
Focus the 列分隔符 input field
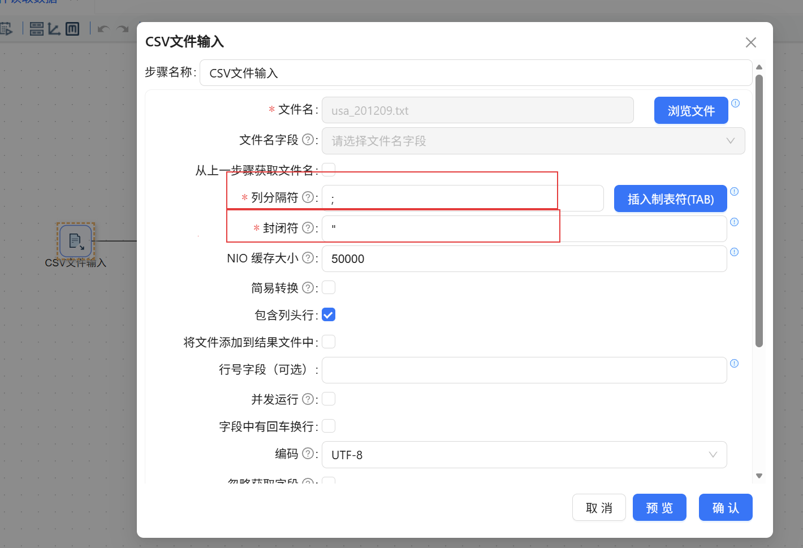[463, 199]
